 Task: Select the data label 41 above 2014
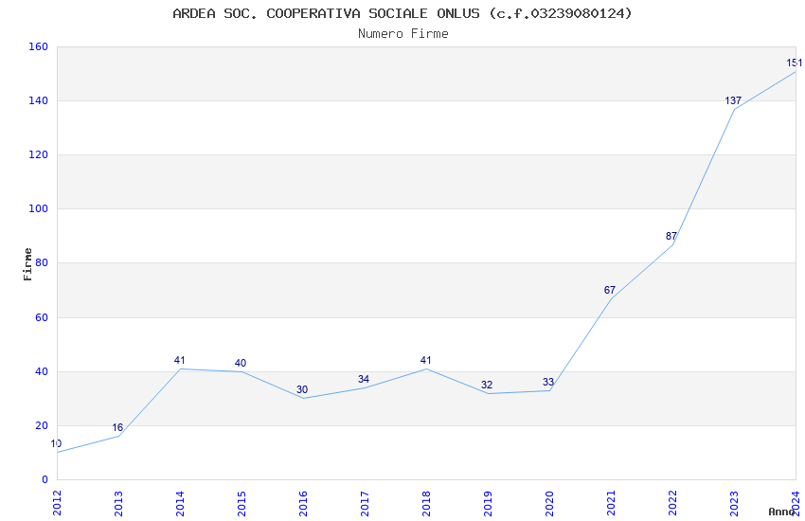[x=179, y=360]
